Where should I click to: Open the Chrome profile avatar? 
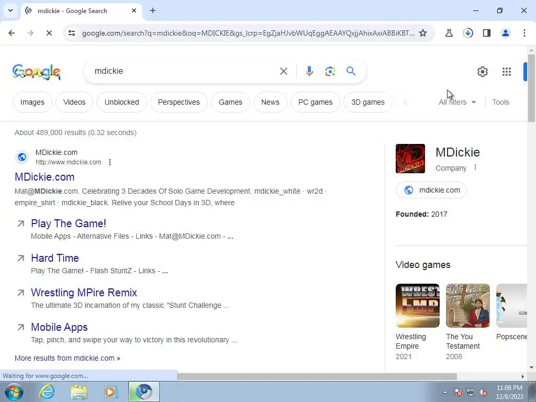505,33
